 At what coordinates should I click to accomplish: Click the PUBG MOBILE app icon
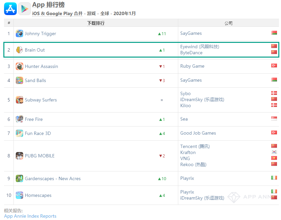pos(19,156)
